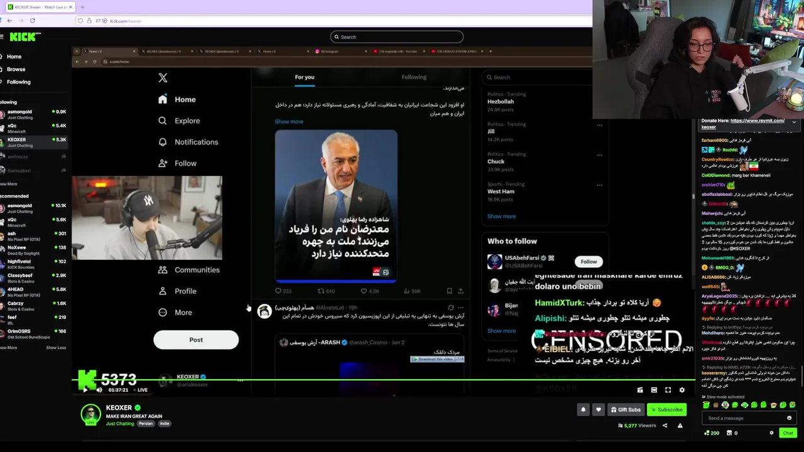
Task: Open OrinSORS recommended channel
Action: pyautogui.click(x=33, y=333)
